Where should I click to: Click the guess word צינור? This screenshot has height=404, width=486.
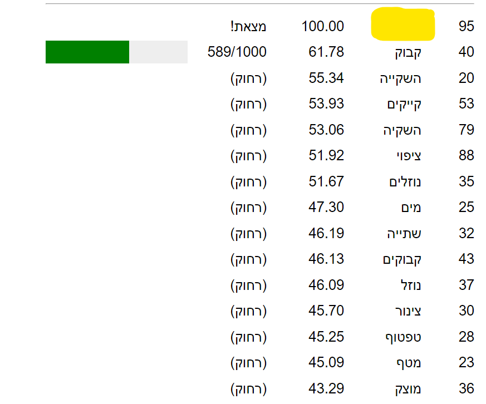tap(407, 311)
